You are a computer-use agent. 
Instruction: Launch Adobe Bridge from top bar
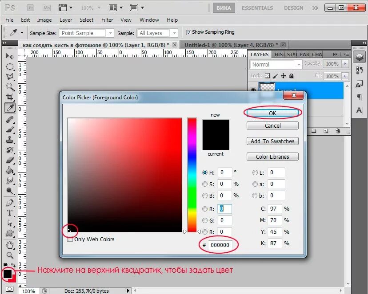[x=31, y=8]
